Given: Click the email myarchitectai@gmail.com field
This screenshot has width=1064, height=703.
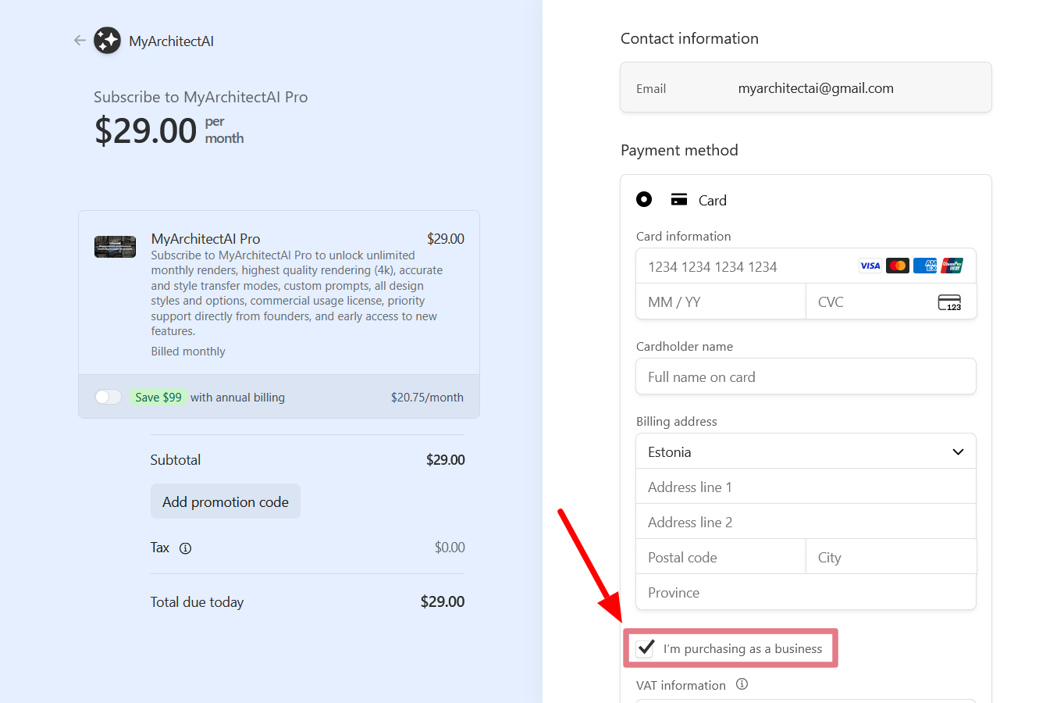Looking at the screenshot, I should (806, 87).
